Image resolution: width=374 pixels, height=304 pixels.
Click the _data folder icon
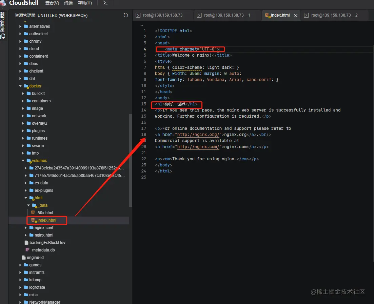click(x=34, y=205)
